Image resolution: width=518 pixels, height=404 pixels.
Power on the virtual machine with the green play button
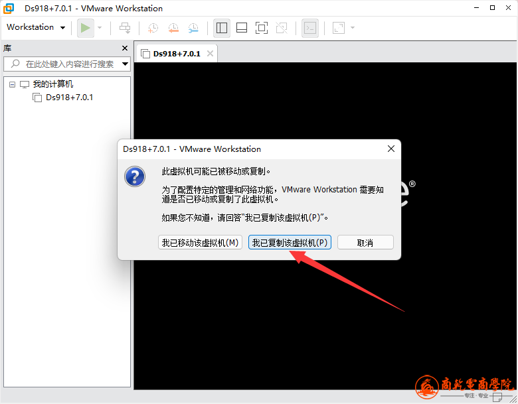[85, 28]
